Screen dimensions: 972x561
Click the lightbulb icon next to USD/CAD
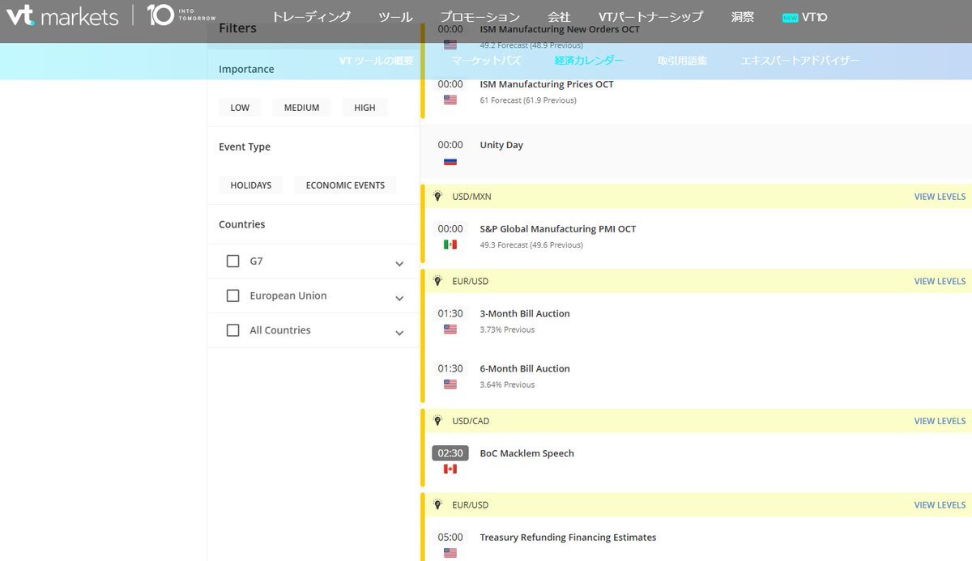tap(438, 421)
